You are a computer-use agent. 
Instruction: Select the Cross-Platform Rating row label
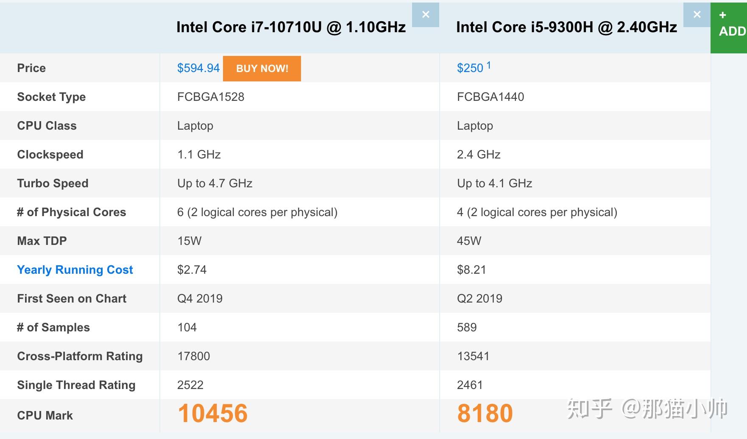pos(80,356)
